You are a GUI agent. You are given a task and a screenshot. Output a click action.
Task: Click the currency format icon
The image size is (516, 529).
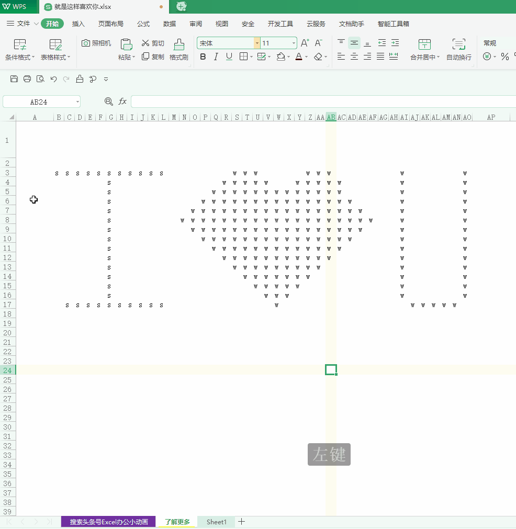tap(487, 57)
